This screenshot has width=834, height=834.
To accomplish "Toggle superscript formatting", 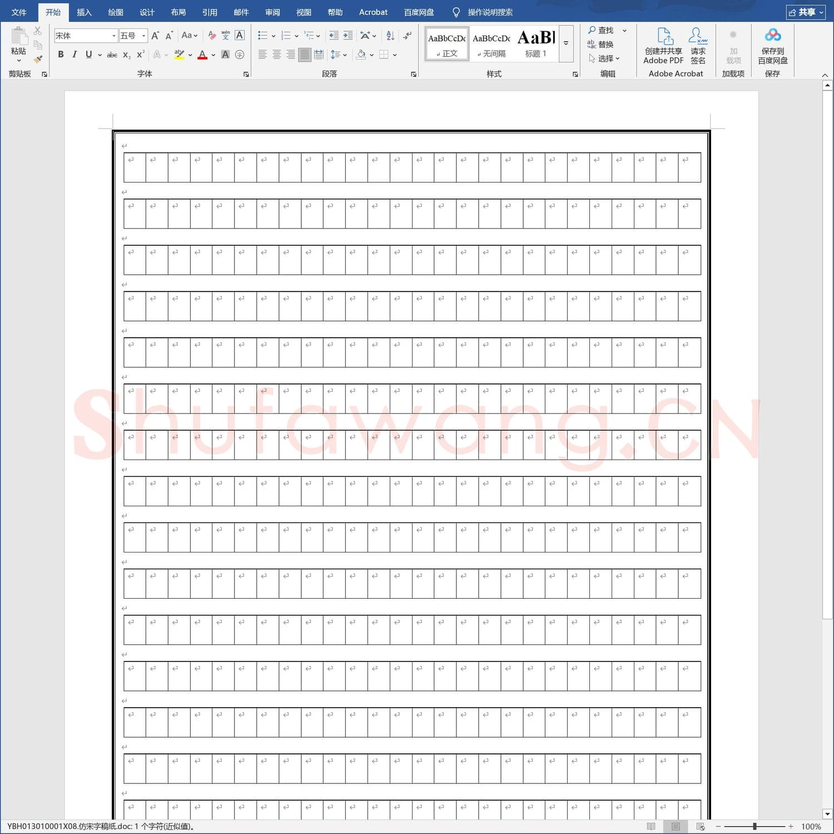I will pos(140,55).
